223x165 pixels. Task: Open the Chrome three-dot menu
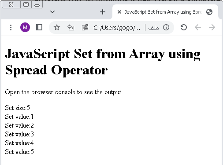[11, 27]
